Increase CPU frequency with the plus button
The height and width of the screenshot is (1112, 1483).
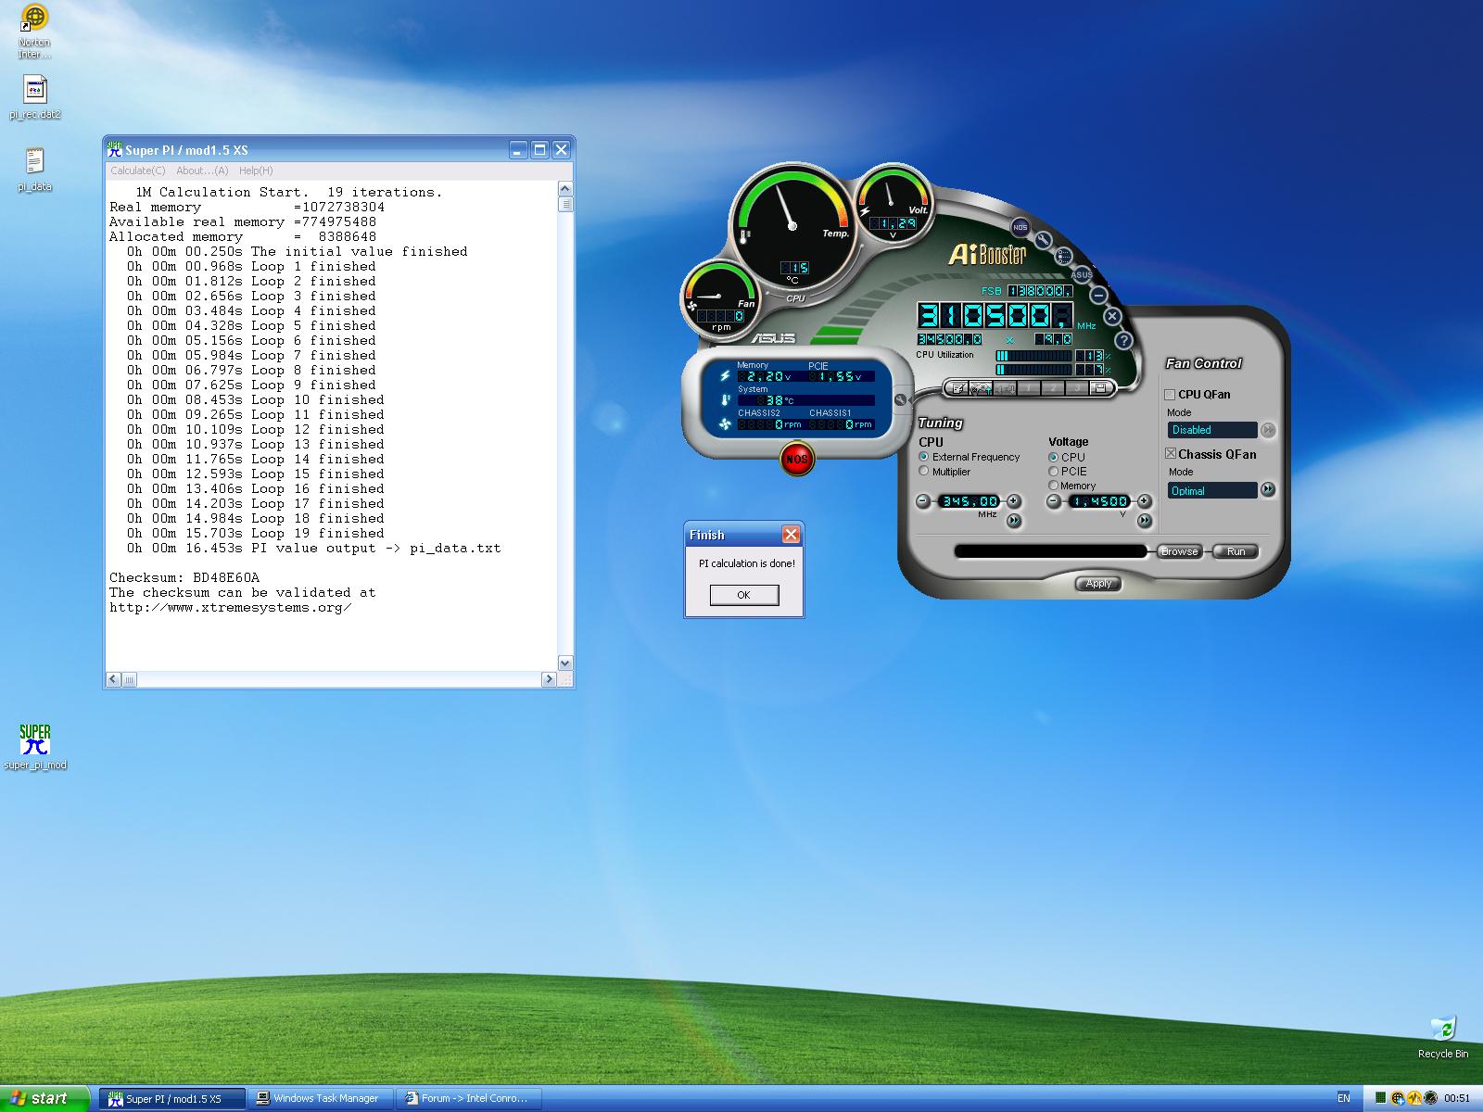click(x=1014, y=501)
